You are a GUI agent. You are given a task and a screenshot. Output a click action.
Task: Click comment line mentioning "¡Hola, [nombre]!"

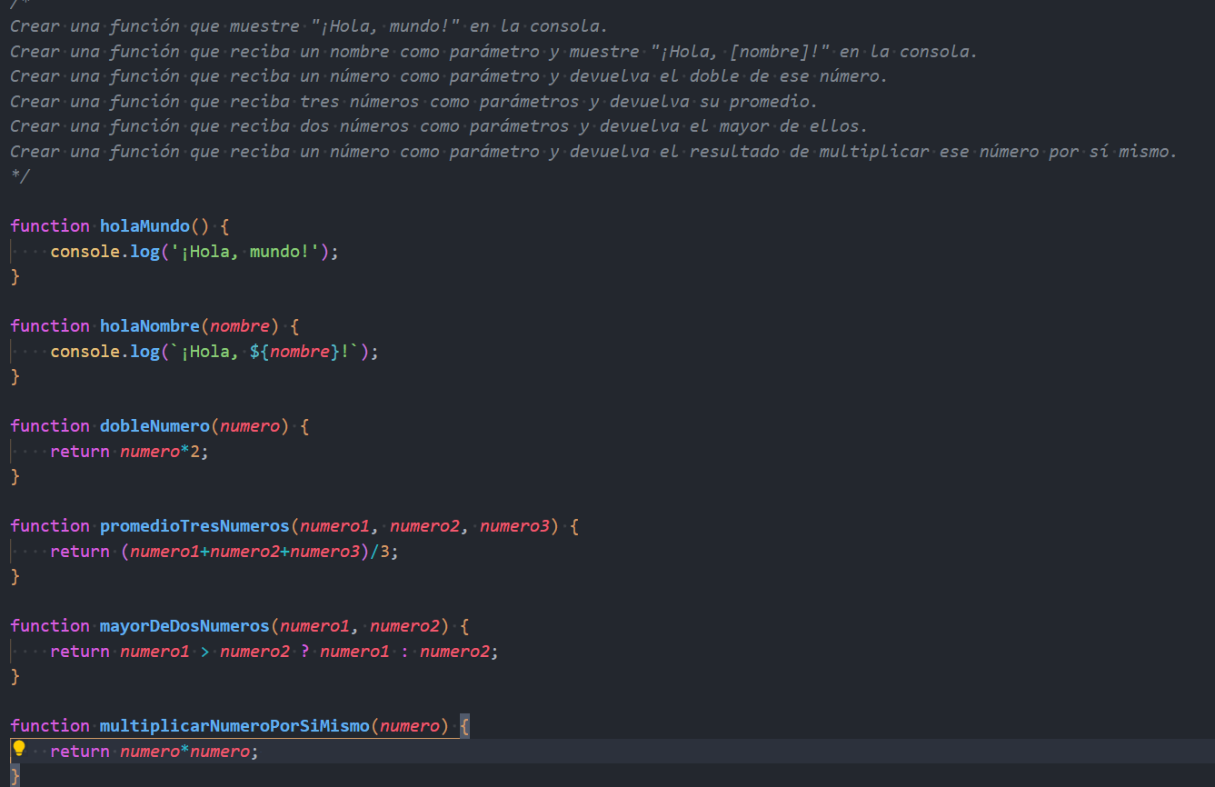point(493,52)
